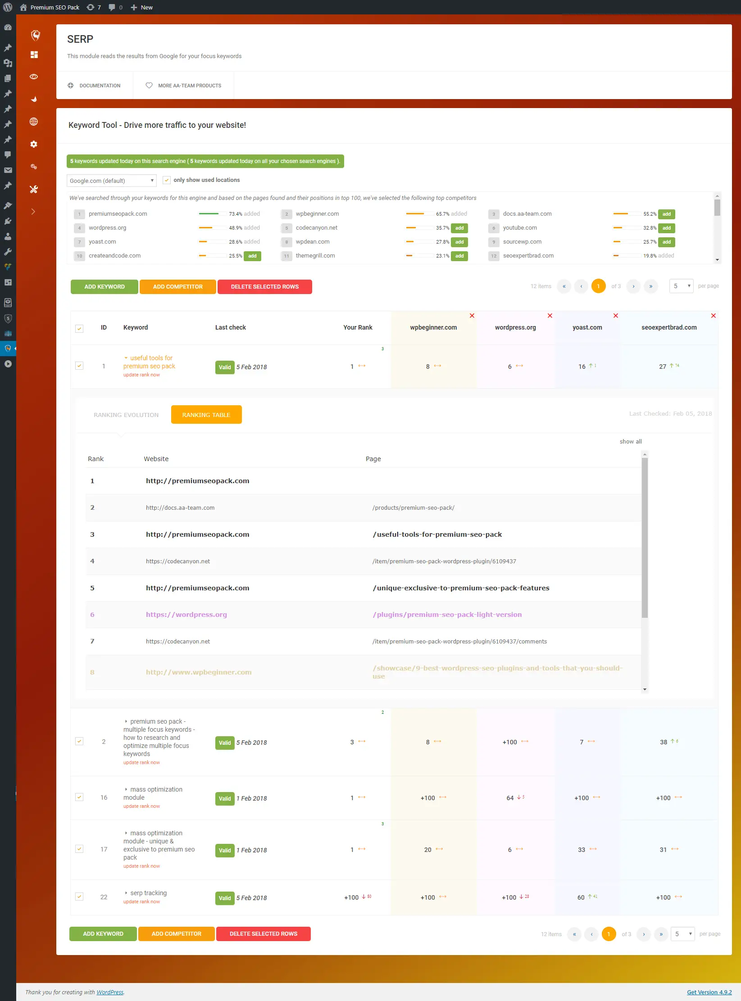Image resolution: width=741 pixels, height=1001 pixels.
Task: Remove seoexpertbrad.com column with red X
Action: (x=714, y=316)
